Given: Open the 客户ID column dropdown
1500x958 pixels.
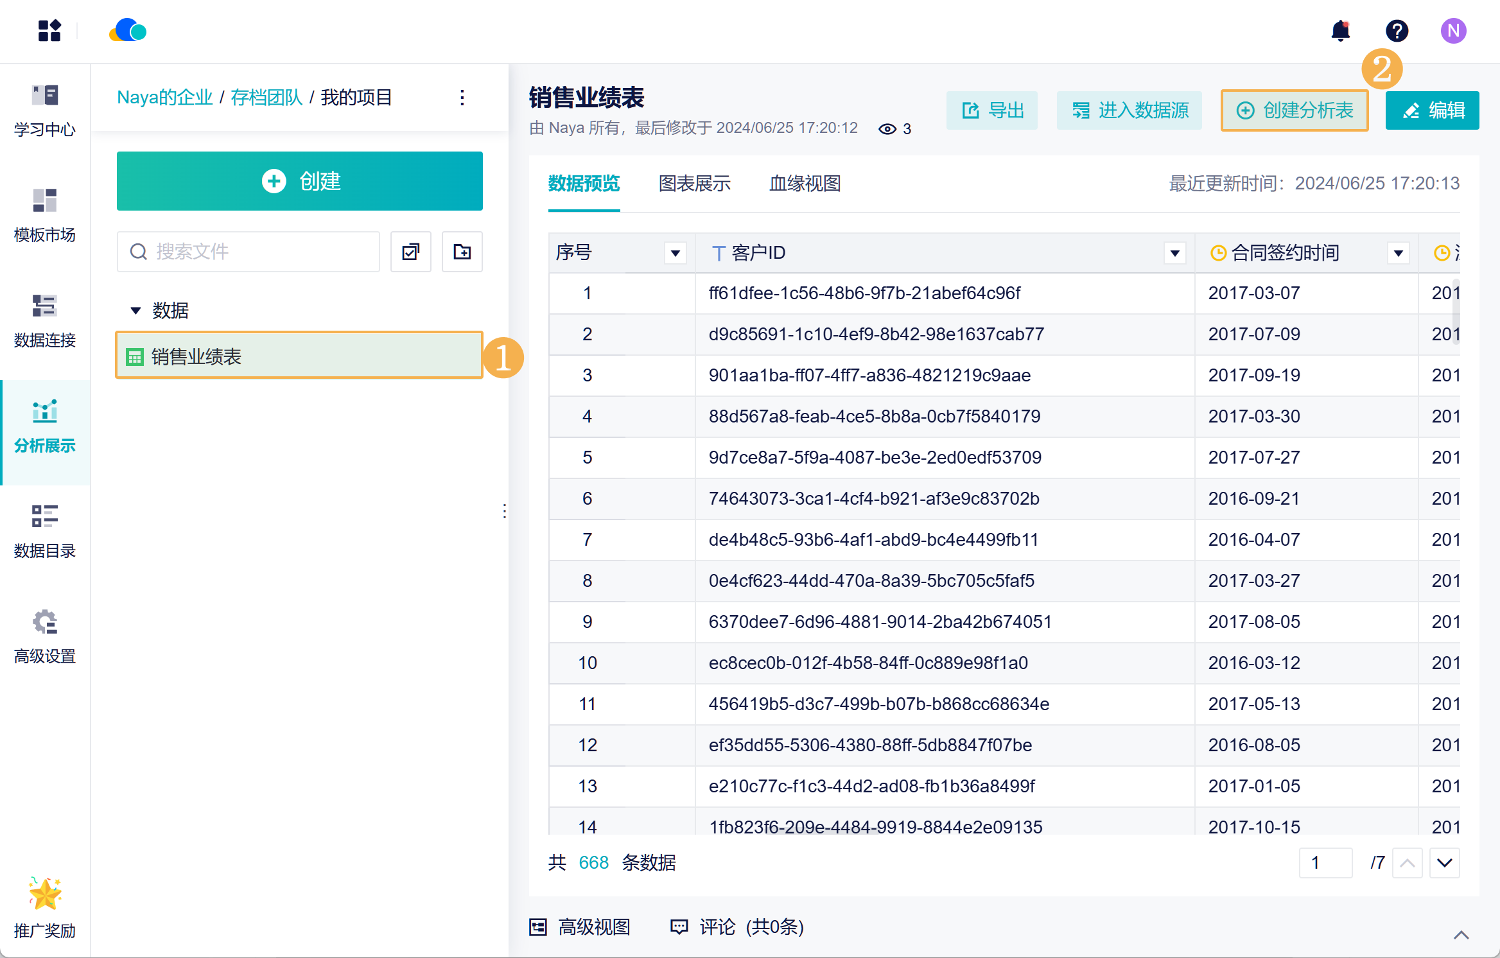Looking at the screenshot, I should pyautogui.click(x=1174, y=253).
